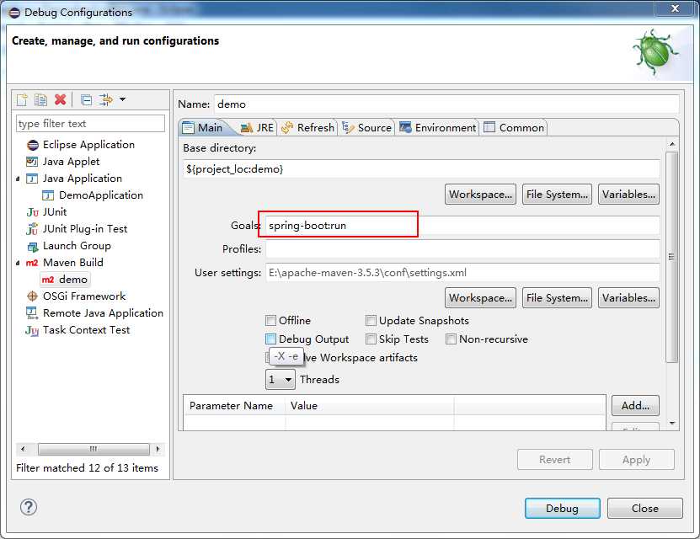Select the Java Applet tree label
Screen dimensions: 700x539
71,162
